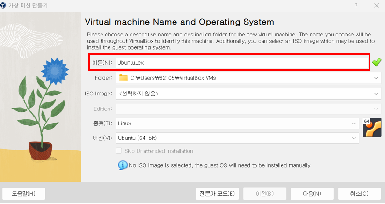Screen dimensions: 385x204
Task: Click the VirtualBox icon in title bar
Action: point(3,6)
